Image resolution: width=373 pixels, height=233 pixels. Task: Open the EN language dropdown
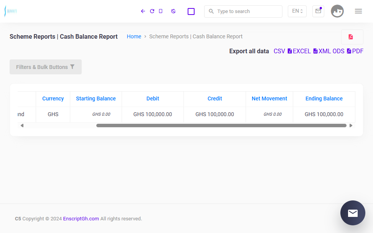point(297,11)
